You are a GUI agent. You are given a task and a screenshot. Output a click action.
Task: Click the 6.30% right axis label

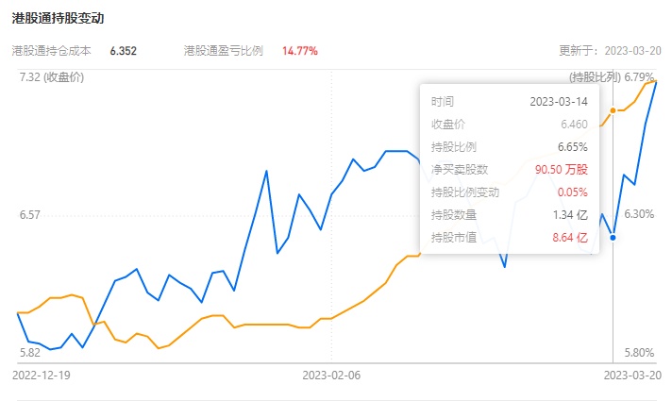coord(639,214)
